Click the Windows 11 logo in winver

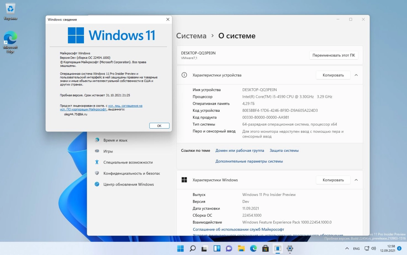(111, 35)
